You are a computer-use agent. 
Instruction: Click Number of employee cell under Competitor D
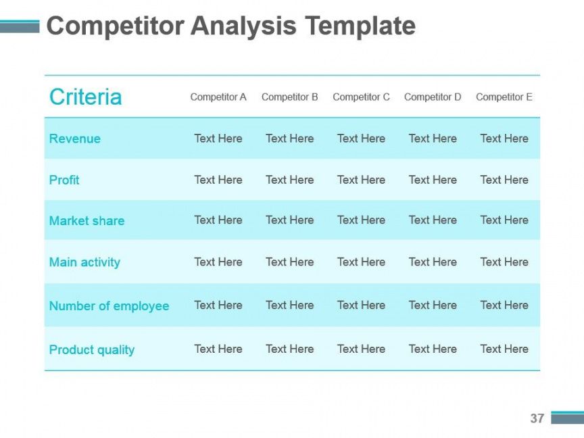pos(433,306)
